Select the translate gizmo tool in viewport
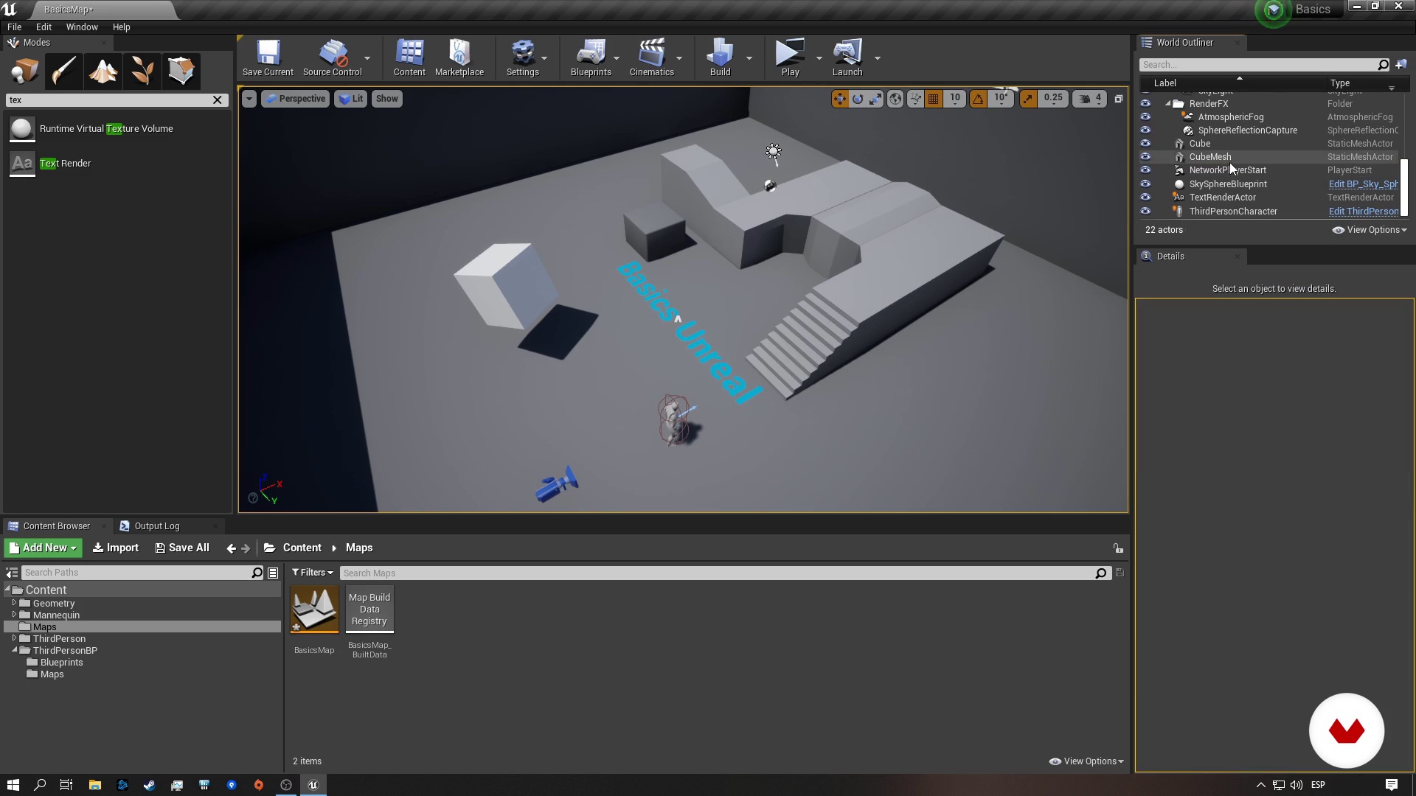The image size is (1416, 796). 840,99
